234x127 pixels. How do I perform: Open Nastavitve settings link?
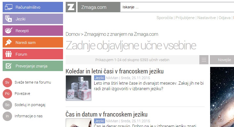pos(206,18)
